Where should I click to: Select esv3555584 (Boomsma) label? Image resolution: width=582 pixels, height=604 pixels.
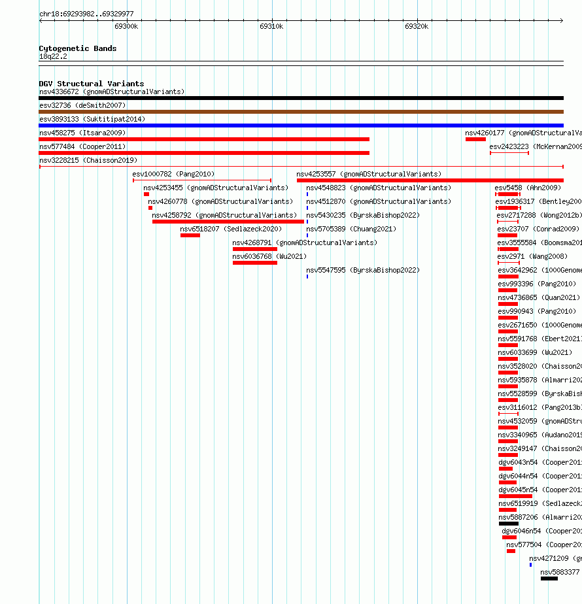[x=539, y=243]
